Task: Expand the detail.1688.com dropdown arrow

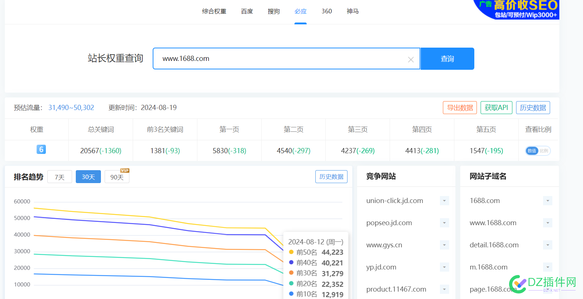Action: pyautogui.click(x=548, y=245)
